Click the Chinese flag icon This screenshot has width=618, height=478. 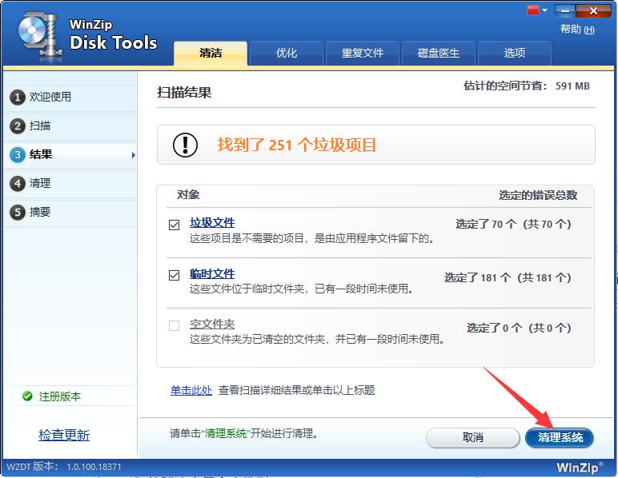point(533,10)
